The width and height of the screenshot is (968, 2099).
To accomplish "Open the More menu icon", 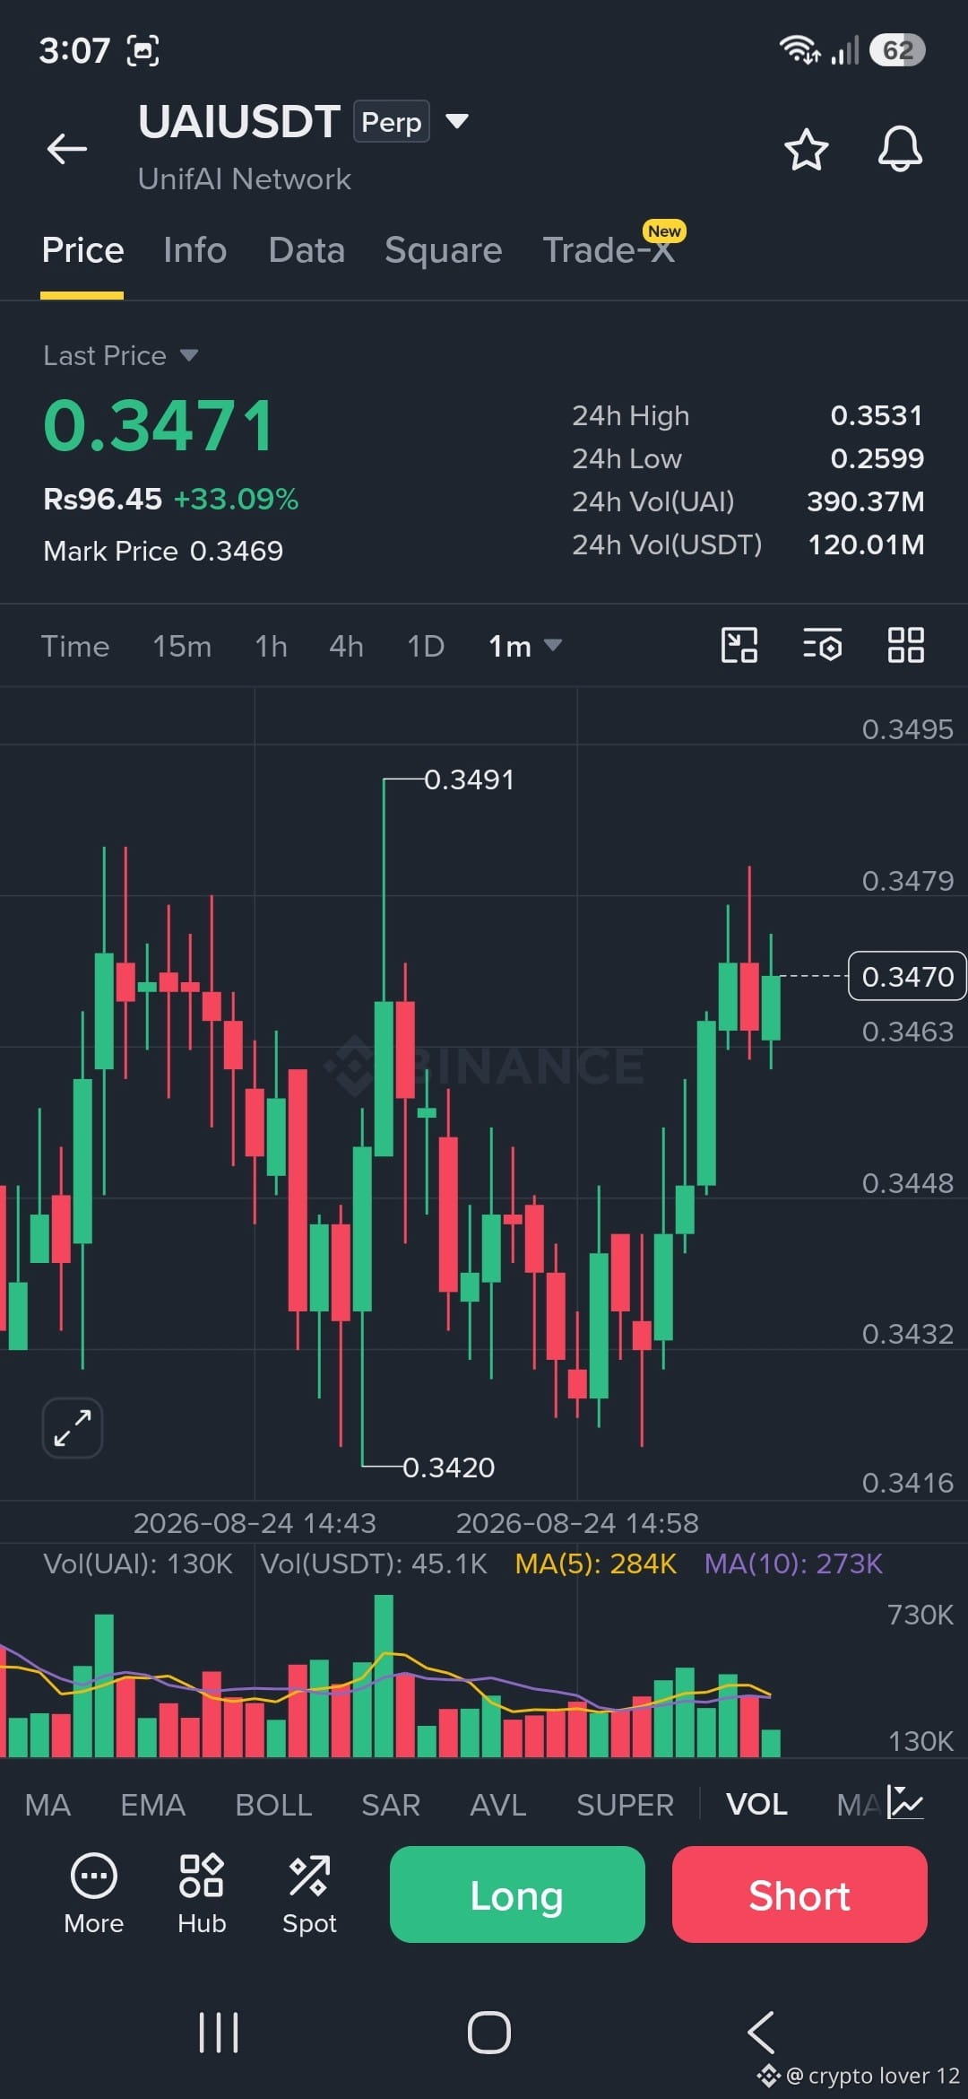I will coord(93,1893).
